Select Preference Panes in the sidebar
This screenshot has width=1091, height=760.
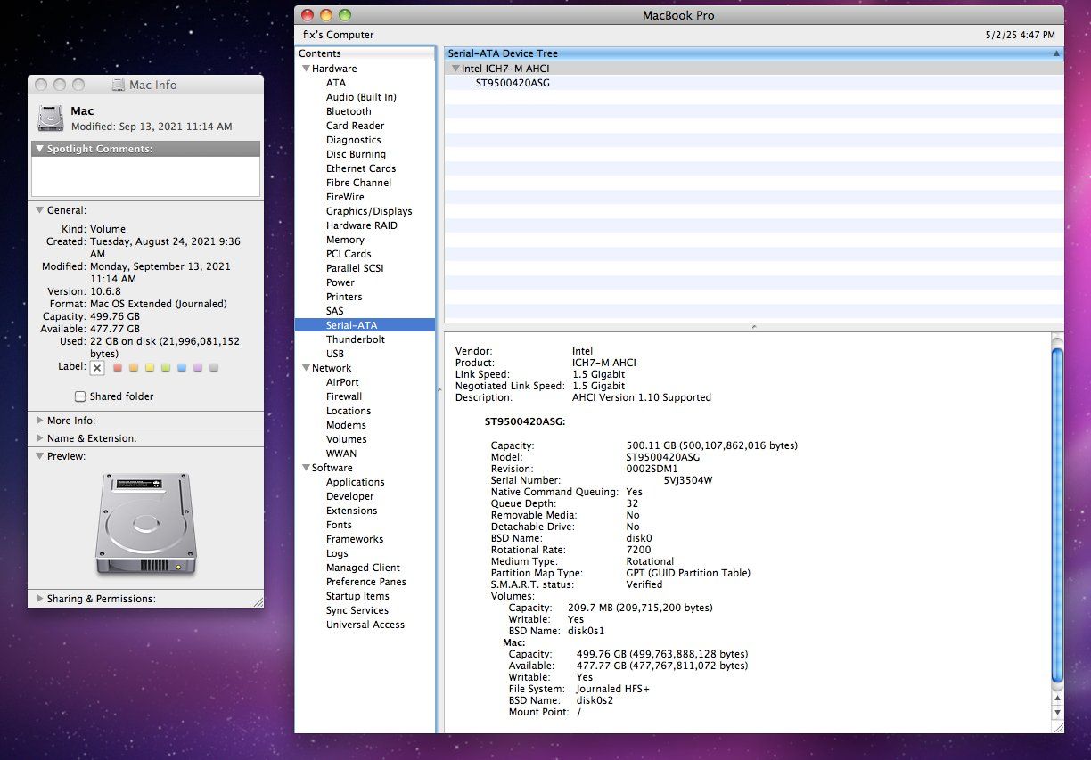point(365,582)
